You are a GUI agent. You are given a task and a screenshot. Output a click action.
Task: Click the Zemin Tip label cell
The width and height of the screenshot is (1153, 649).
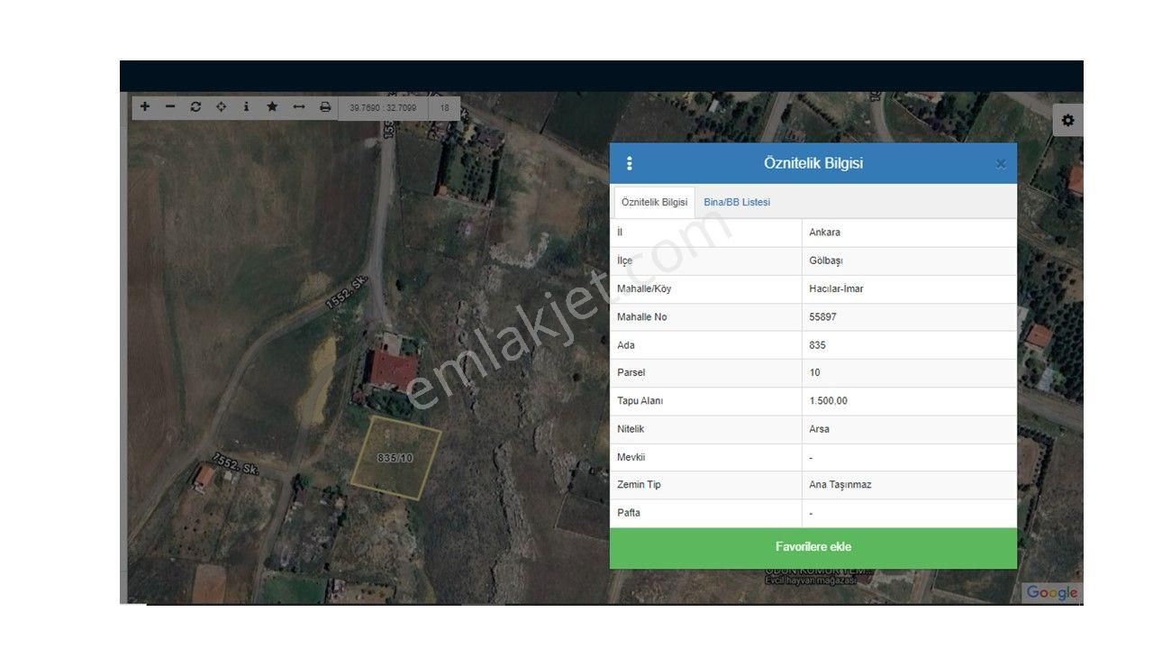(x=706, y=485)
